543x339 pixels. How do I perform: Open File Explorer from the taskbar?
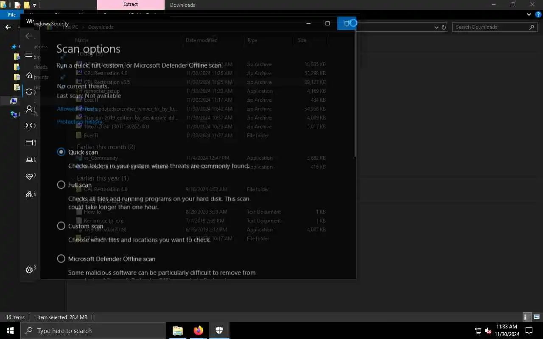(178, 331)
